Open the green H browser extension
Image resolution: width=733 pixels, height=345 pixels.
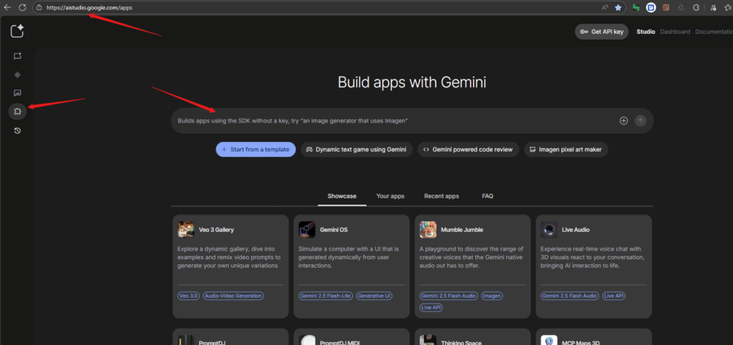[x=636, y=7]
